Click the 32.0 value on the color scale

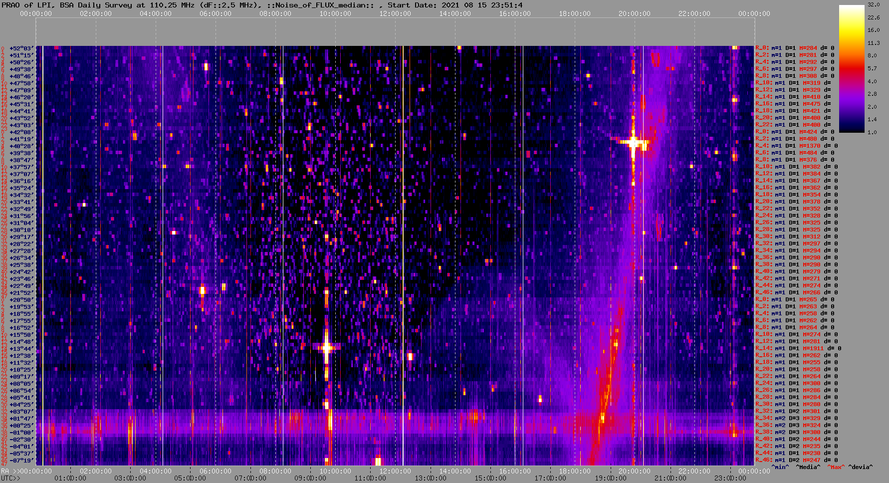[x=874, y=4]
